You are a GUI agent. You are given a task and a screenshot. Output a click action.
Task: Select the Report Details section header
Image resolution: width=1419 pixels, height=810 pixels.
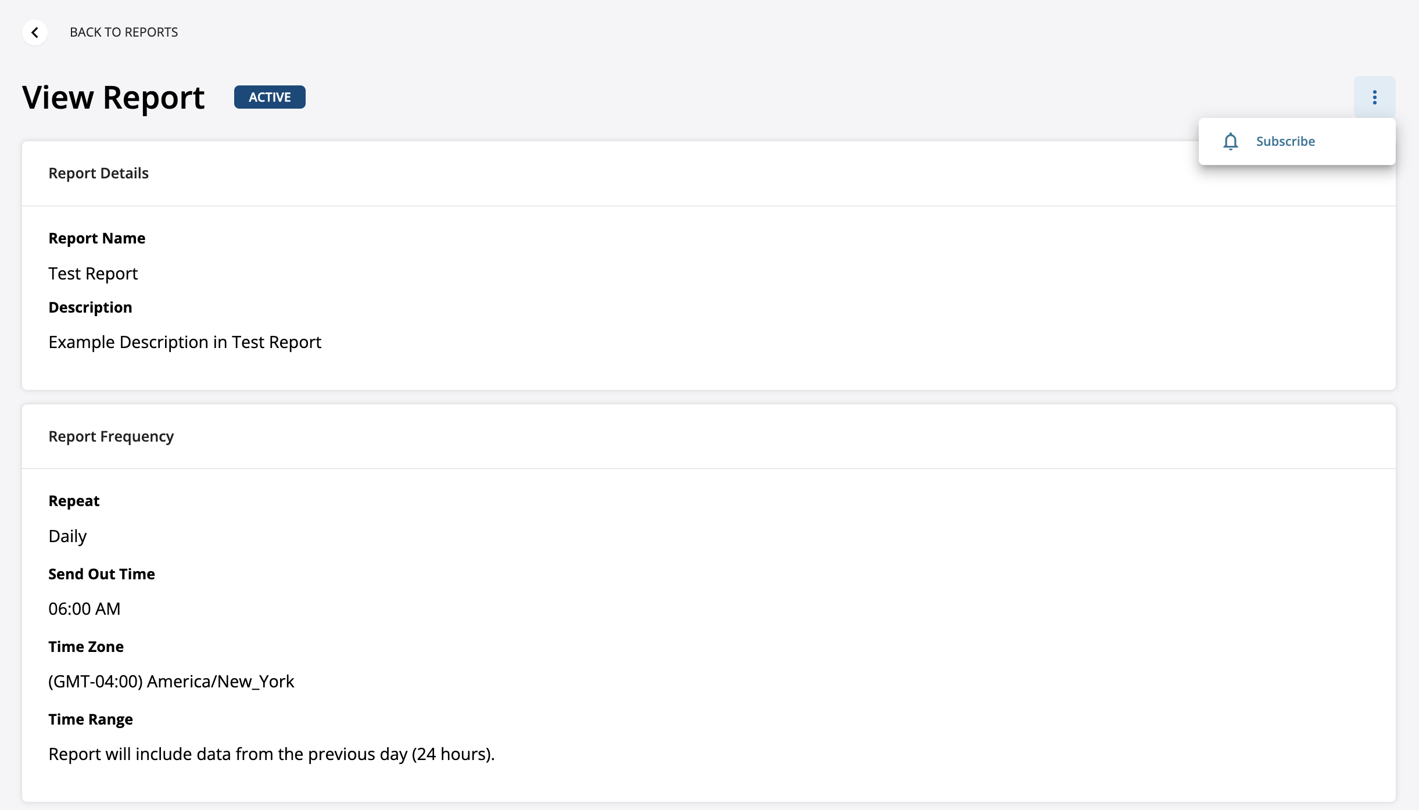99,173
